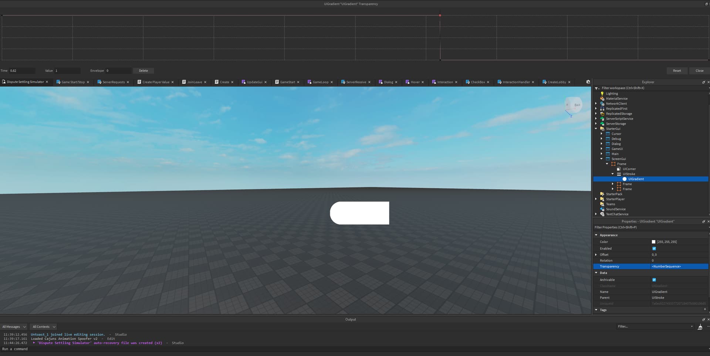Click the Output filter icon near Filter box
The image size is (710, 356).
pyautogui.click(x=700, y=326)
